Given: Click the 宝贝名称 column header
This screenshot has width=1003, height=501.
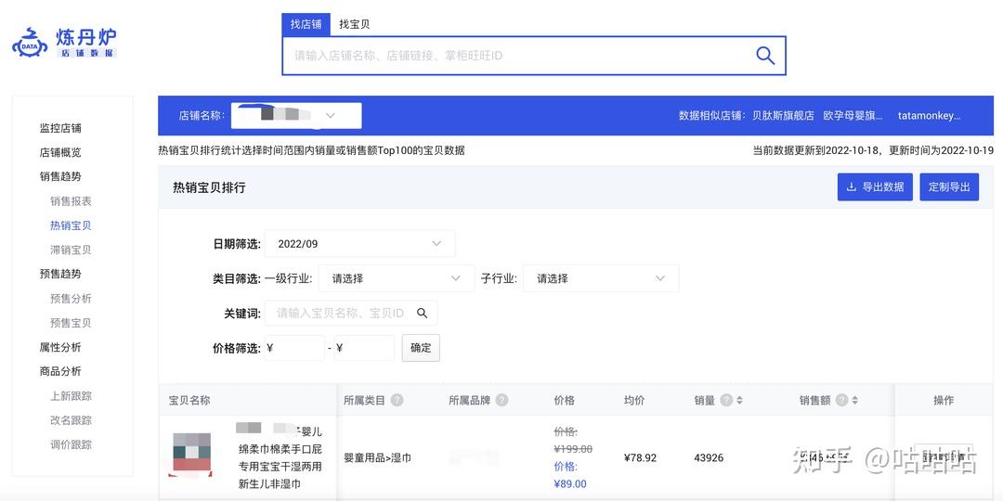Looking at the screenshot, I should [189, 400].
